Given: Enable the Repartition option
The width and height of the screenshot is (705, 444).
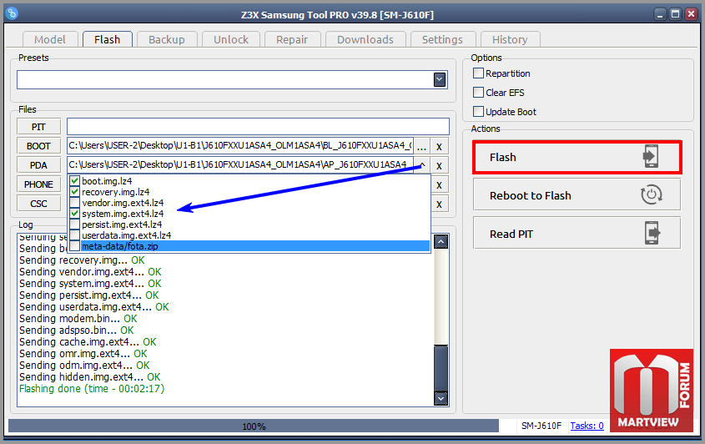Looking at the screenshot, I should point(478,73).
